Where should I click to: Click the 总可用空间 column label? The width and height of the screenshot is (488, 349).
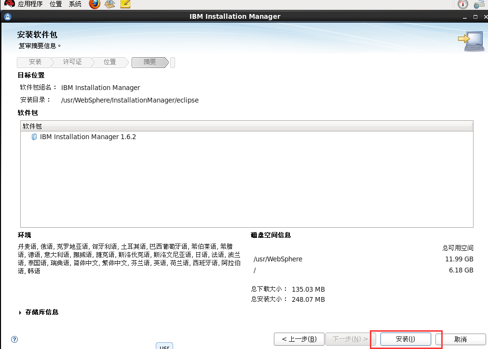click(x=458, y=248)
